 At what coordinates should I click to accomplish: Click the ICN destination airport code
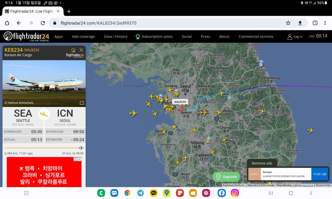[65, 113]
